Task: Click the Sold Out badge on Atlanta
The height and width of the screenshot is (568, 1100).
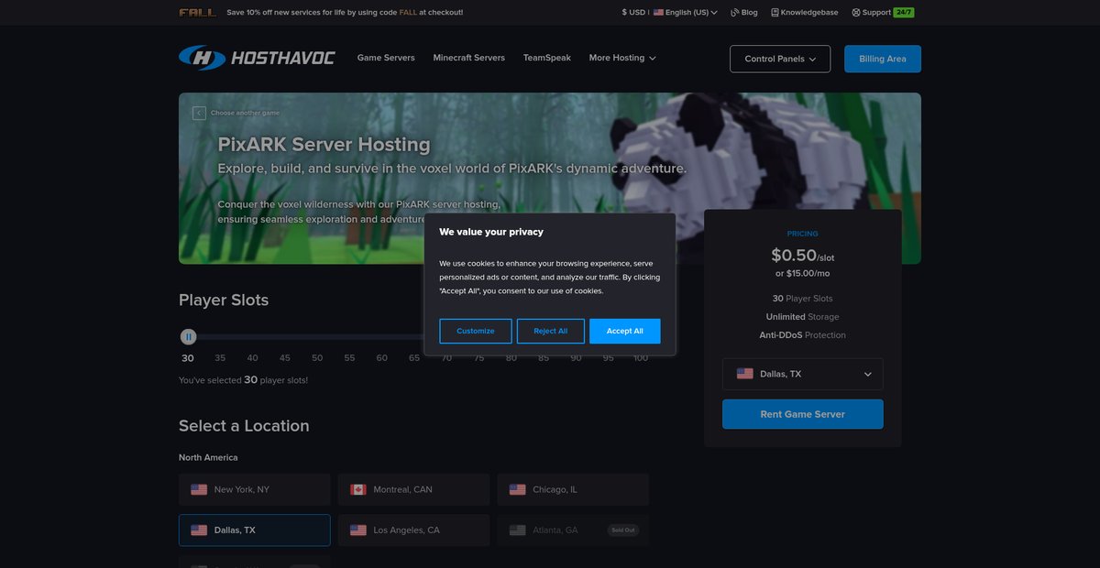Action: 623,530
